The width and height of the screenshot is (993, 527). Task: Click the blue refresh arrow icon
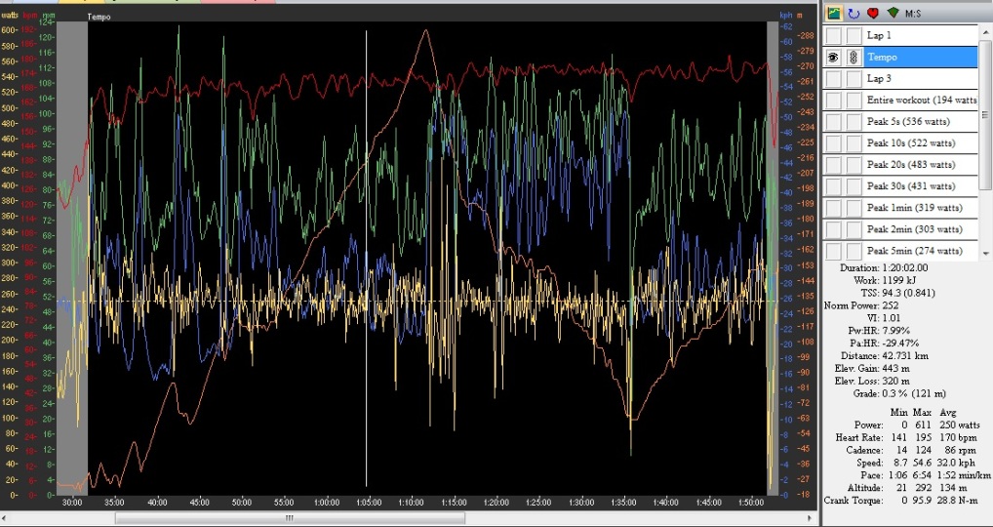(x=854, y=14)
